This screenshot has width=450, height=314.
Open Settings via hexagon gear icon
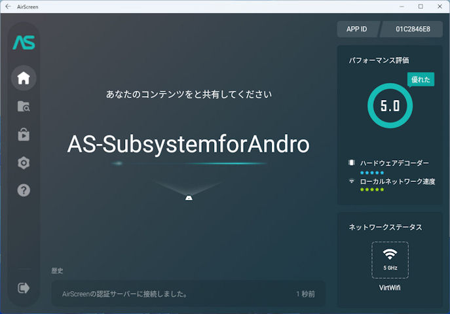pos(24,163)
